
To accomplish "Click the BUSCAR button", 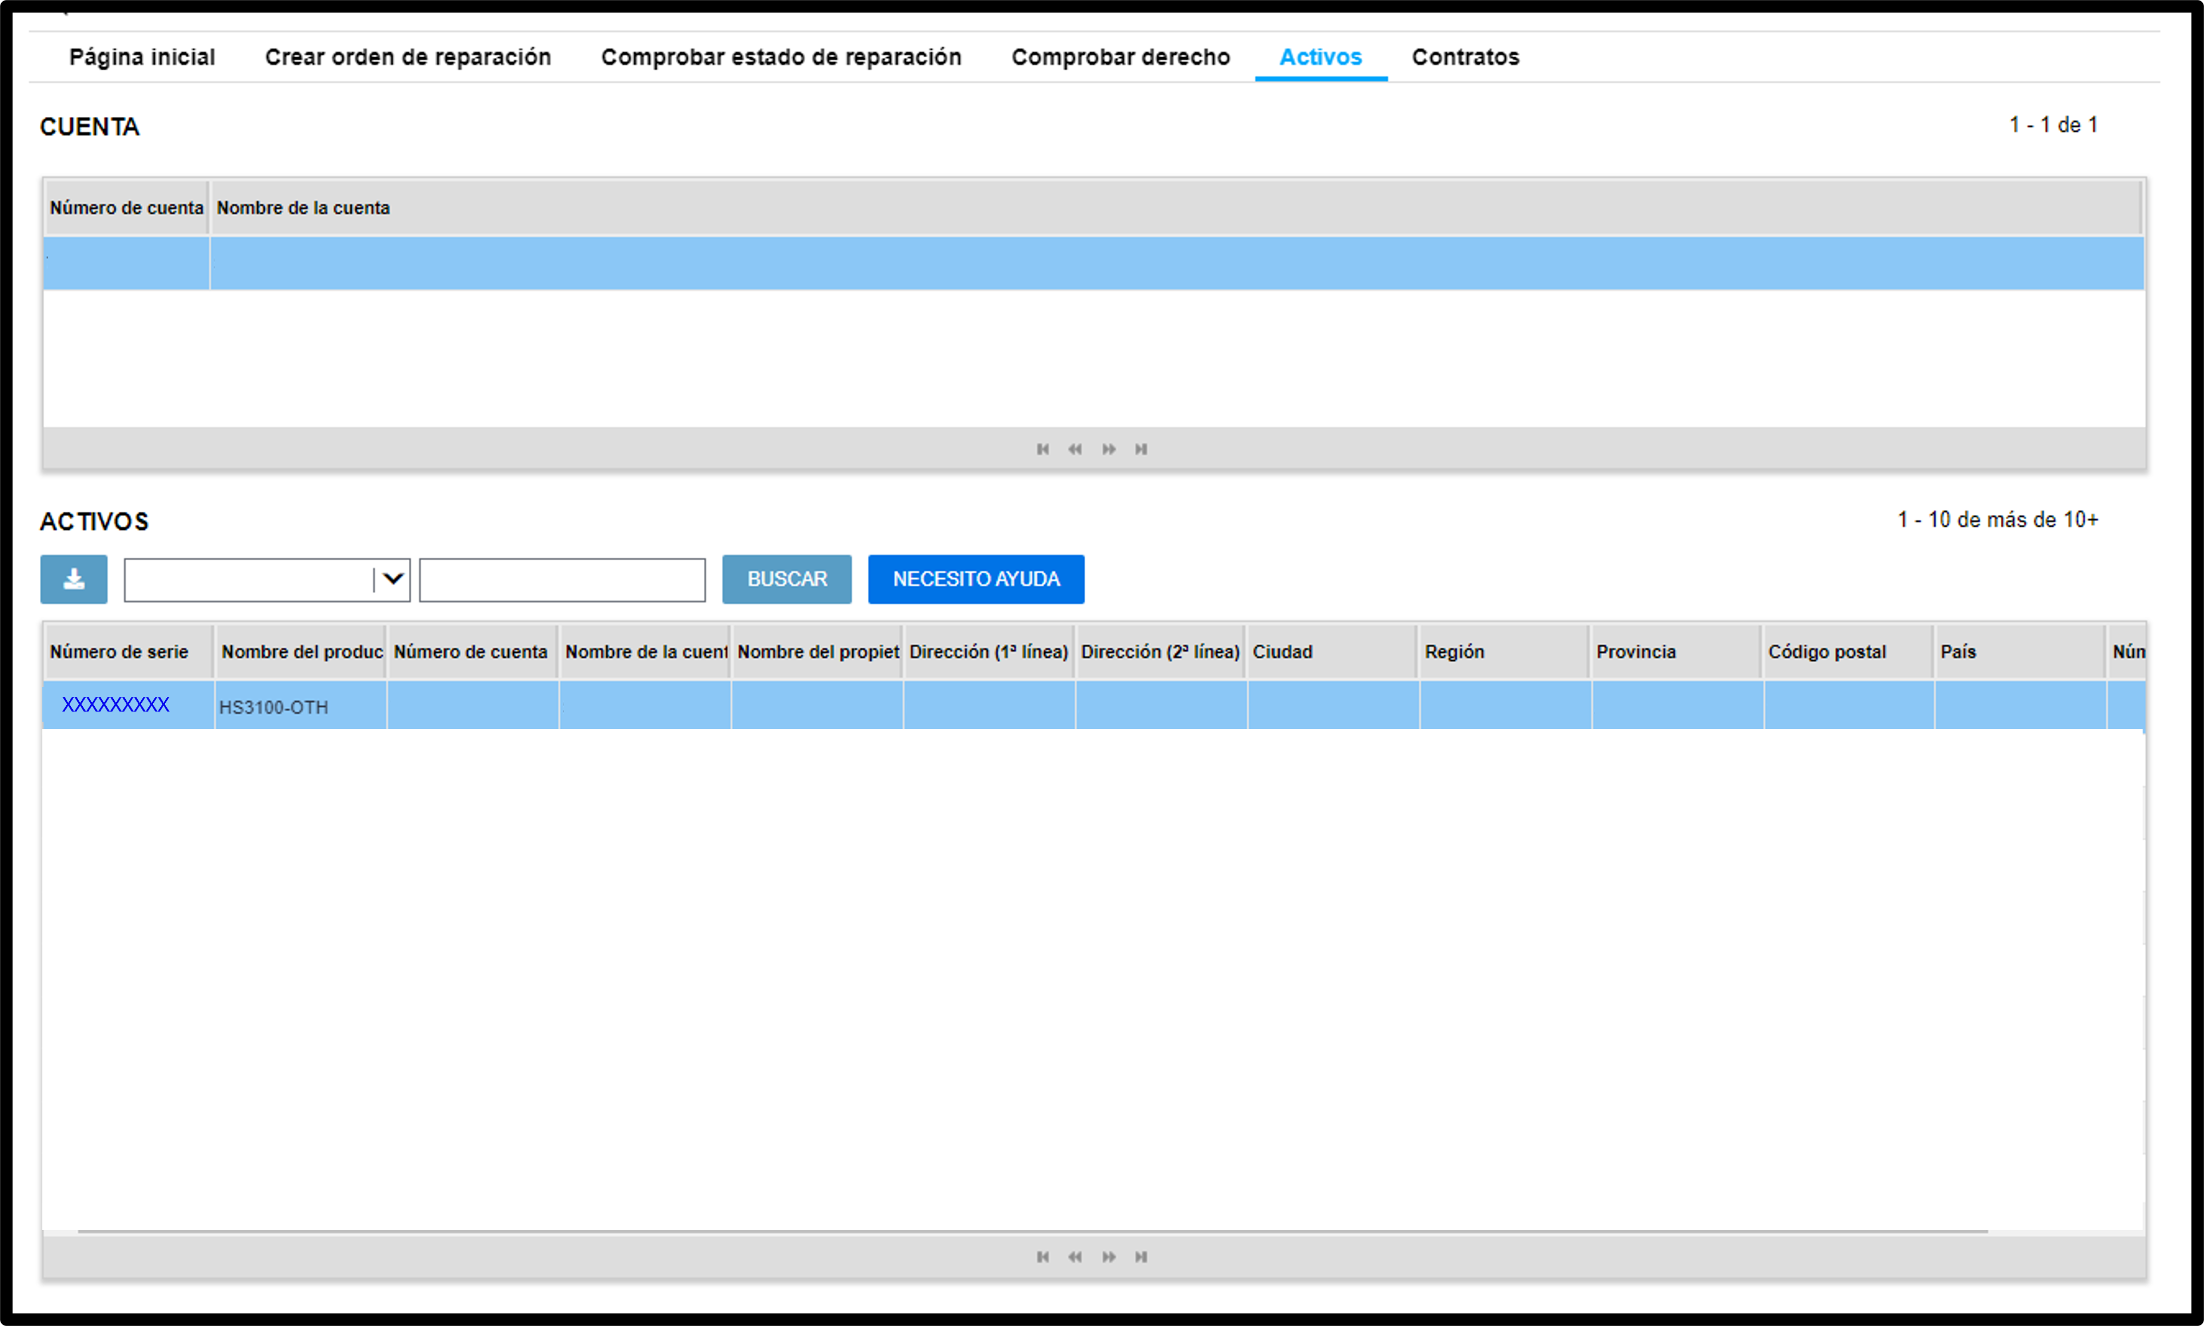I will coord(787,579).
